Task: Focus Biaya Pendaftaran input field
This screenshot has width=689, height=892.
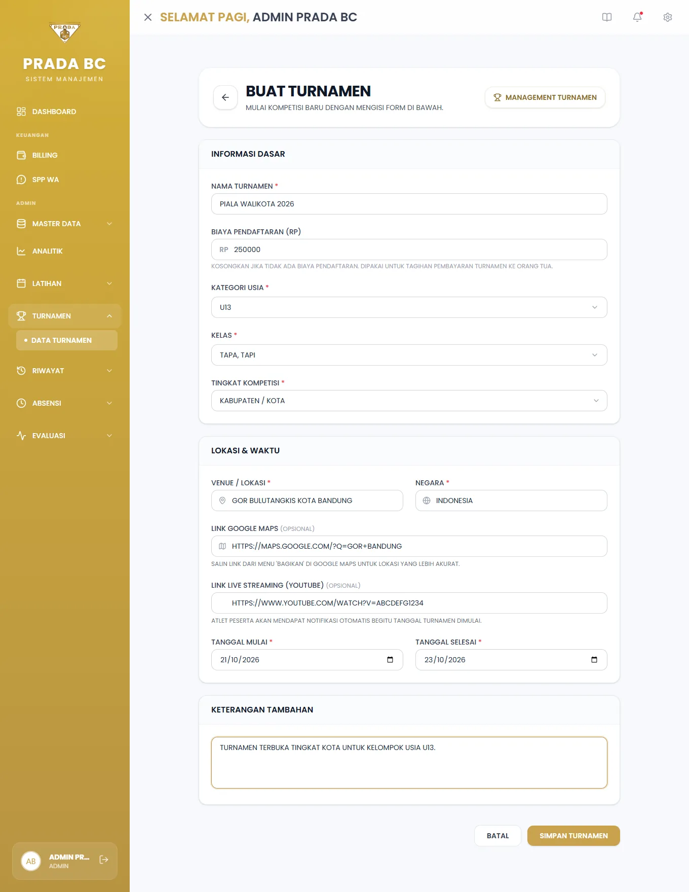Action: point(409,249)
